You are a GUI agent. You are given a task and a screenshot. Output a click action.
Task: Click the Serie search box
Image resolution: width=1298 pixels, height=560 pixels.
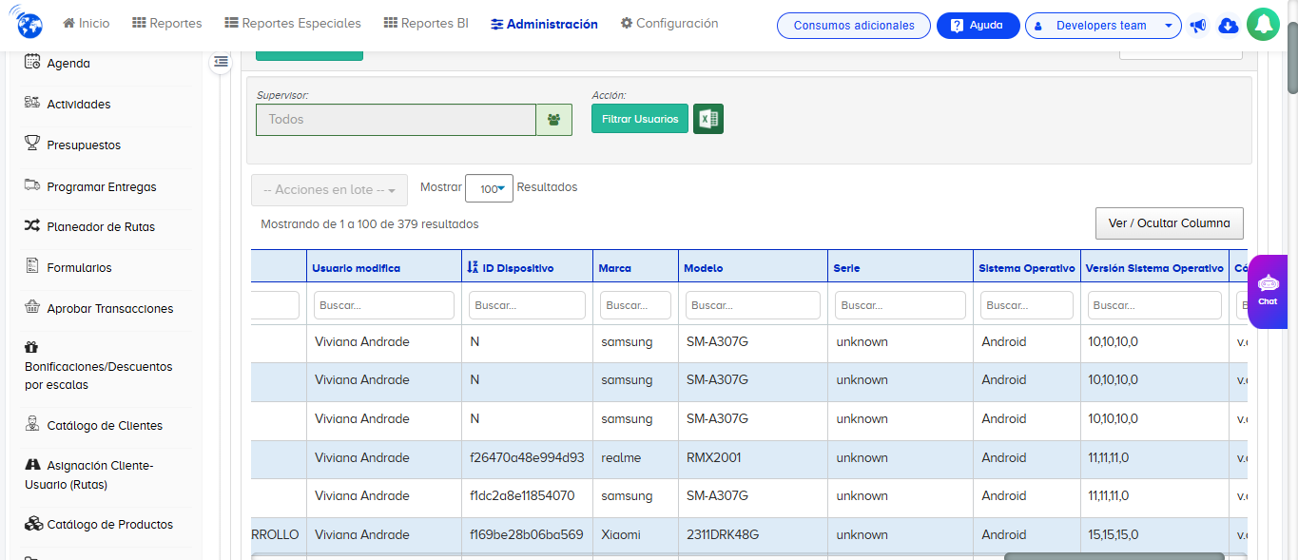point(901,305)
